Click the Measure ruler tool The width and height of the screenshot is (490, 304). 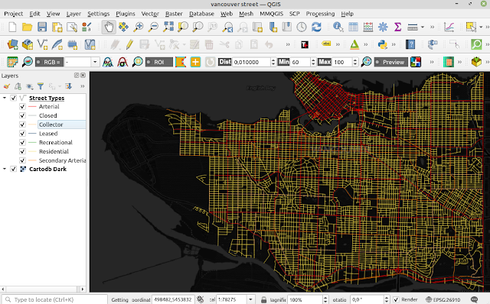pyautogui.click(x=413, y=27)
